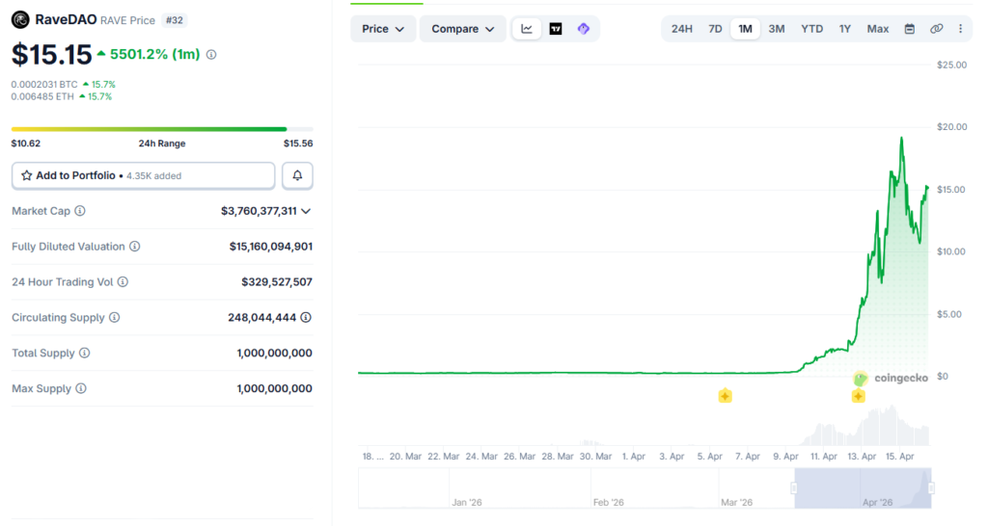Click the $15,160,094,901 valuation value

point(271,246)
